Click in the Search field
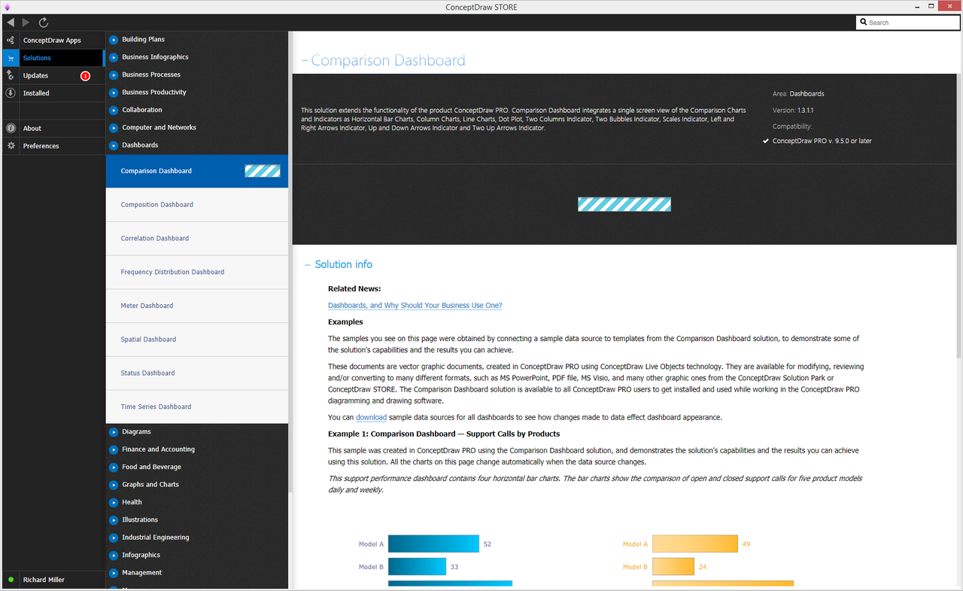The image size is (963, 591). click(x=907, y=23)
